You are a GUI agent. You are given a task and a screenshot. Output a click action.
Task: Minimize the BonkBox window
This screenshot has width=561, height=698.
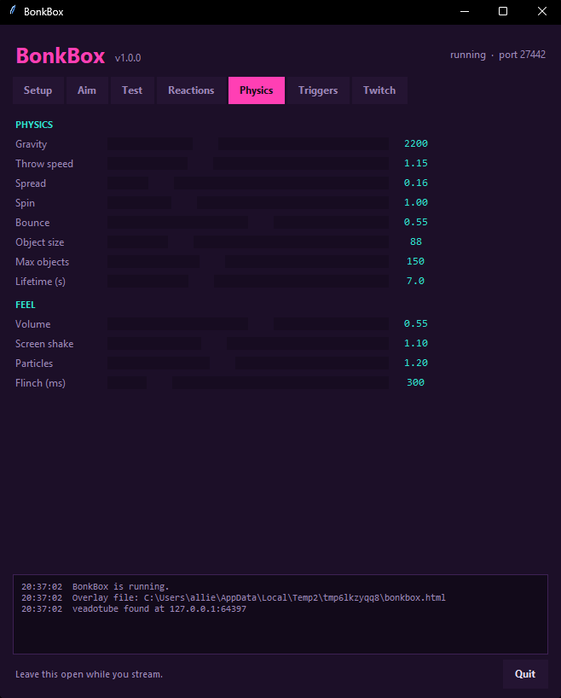pos(465,12)
